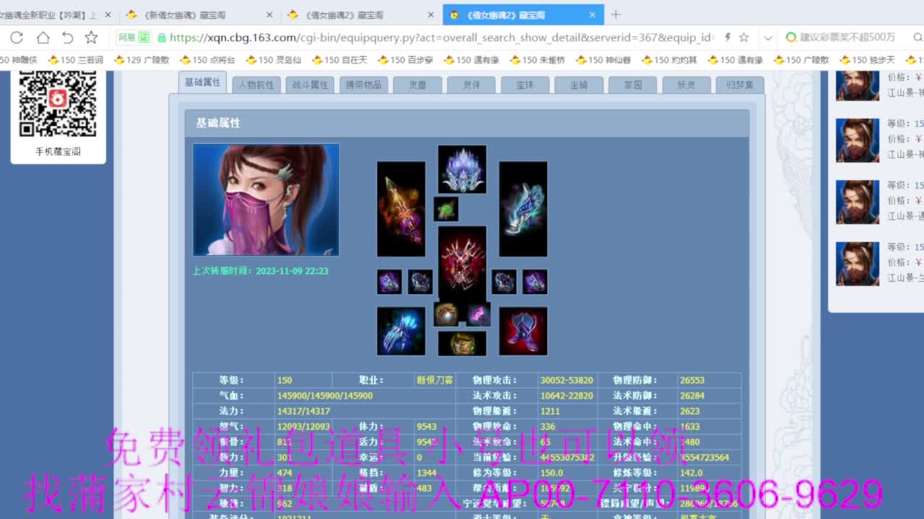
Task: Click the dark ring icon right of armor
Action: (x=504, y=282)
